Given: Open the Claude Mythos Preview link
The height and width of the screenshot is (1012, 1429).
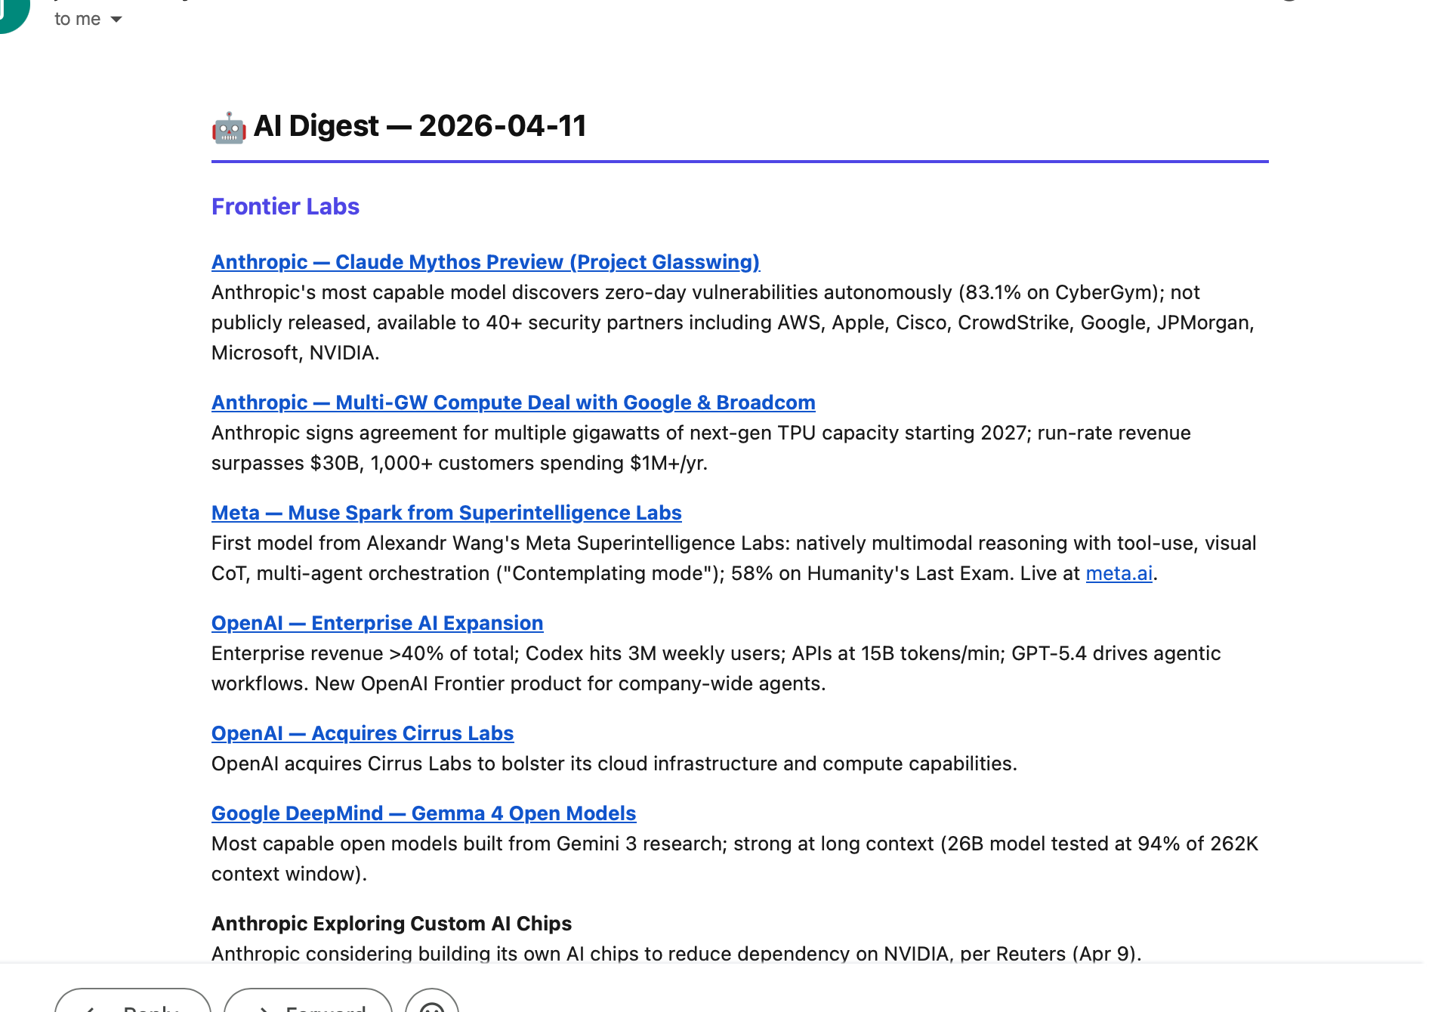Looking at the screenshot, I should click(x=485, y=262).
